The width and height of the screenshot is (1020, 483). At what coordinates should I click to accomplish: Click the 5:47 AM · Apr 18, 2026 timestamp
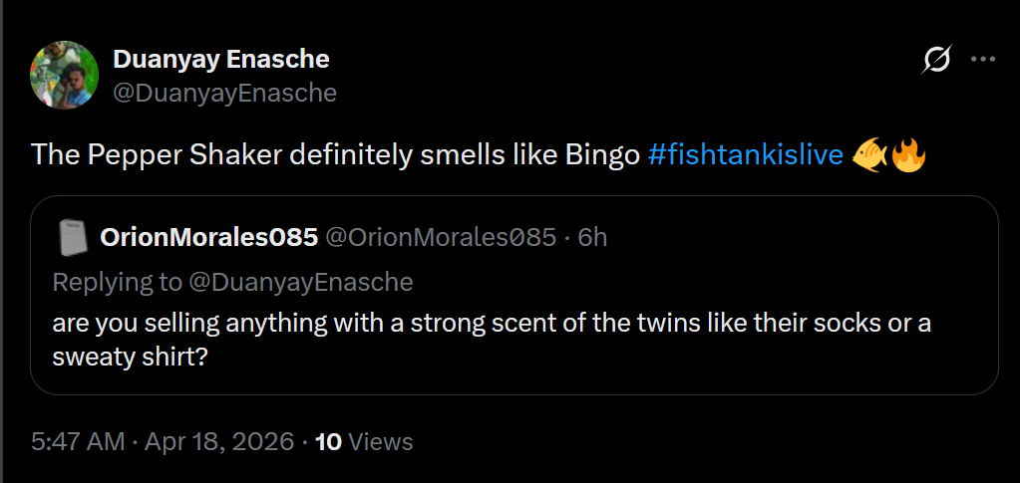tap(162, 441)
